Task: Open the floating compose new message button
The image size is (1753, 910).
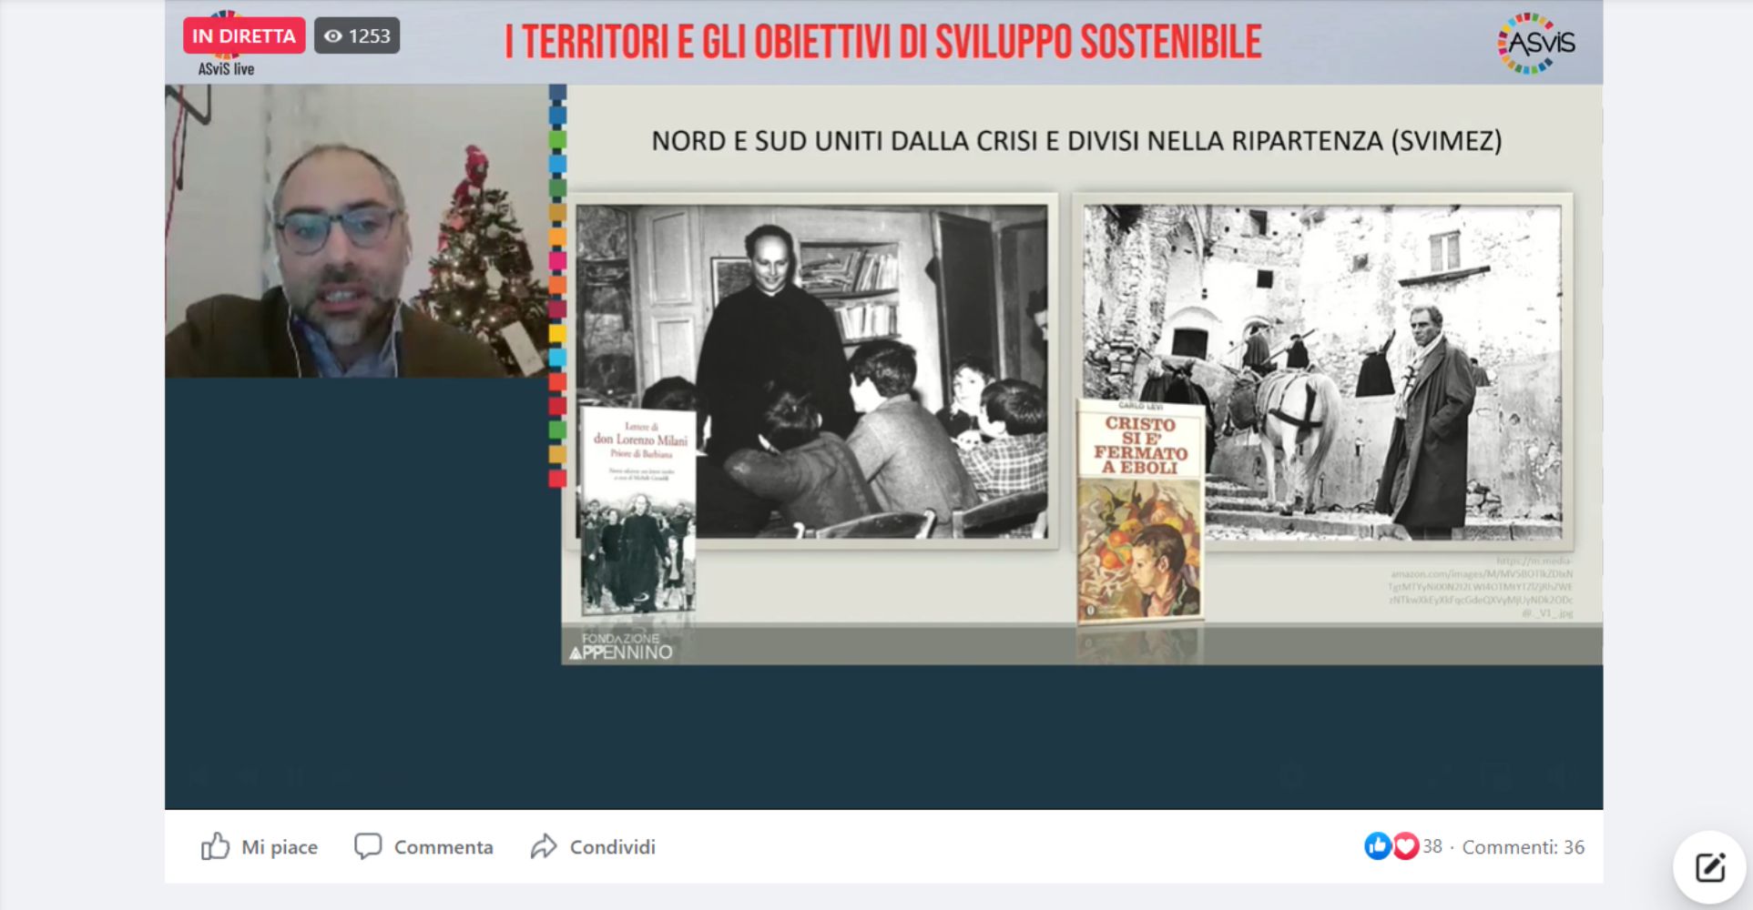Action: coord(1709,867)
